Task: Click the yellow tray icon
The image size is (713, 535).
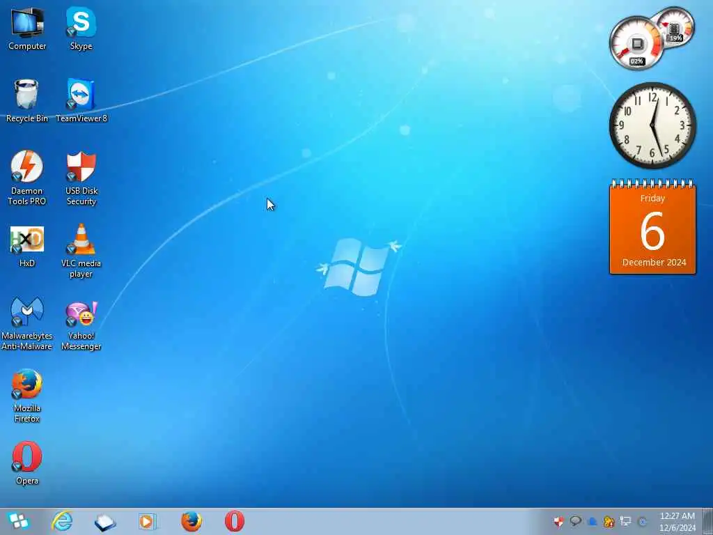Action: coord(609,522)
